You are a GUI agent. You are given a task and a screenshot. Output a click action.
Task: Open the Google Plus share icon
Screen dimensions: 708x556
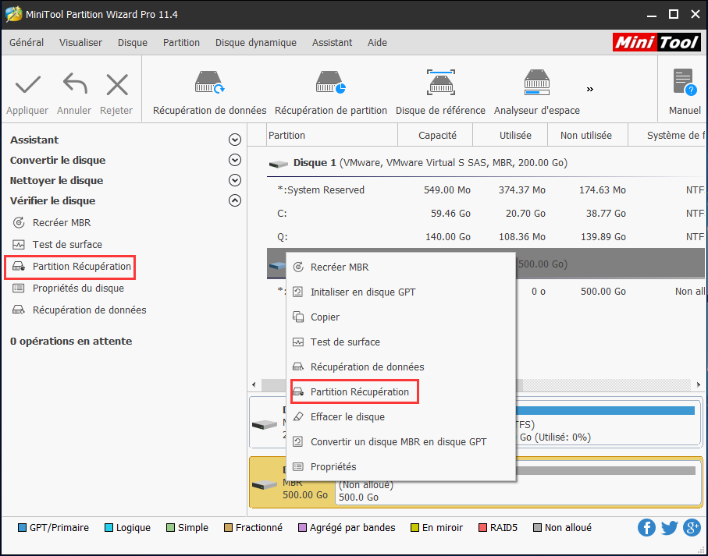692,527
